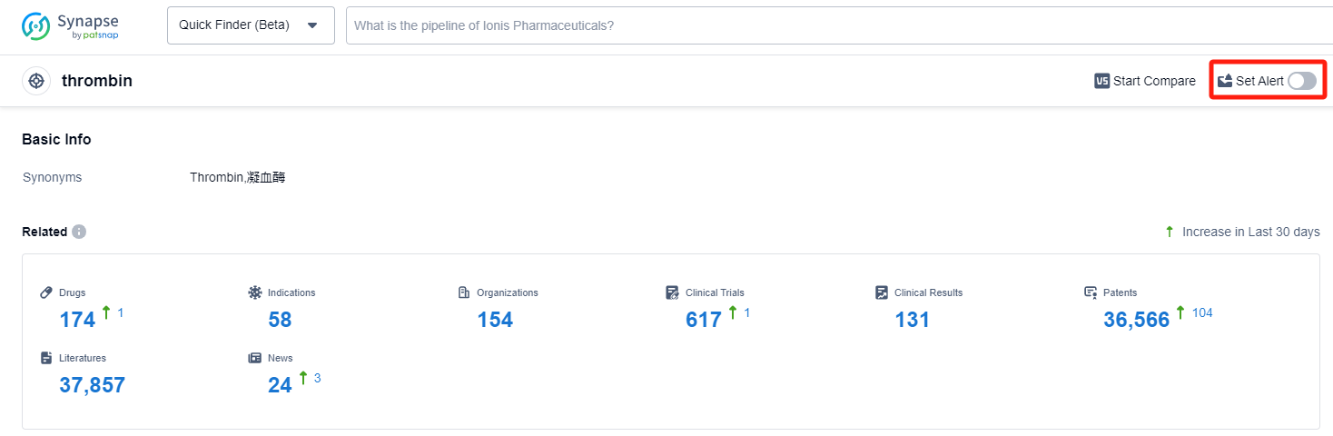Viewport: 1333px width, 436px height.
Task: Click the Start Compare VS icon
Action: (x=1102, y=81)
